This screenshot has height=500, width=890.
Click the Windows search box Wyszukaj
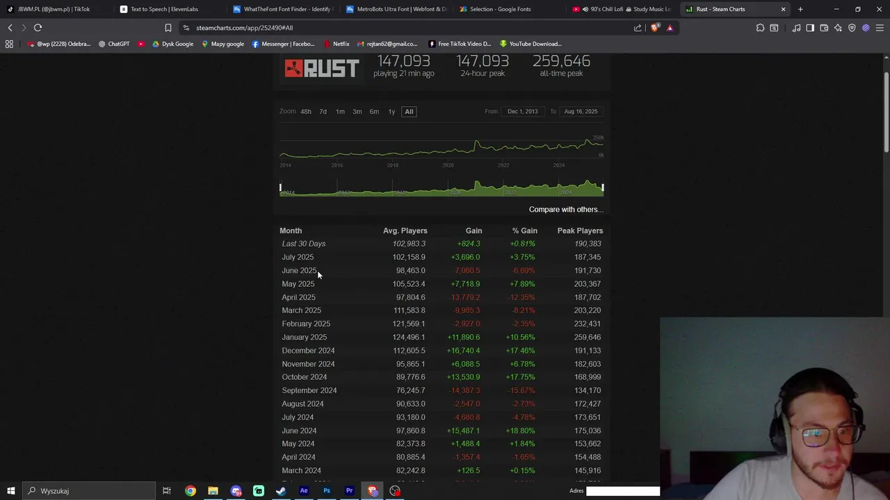coord(89,491)
